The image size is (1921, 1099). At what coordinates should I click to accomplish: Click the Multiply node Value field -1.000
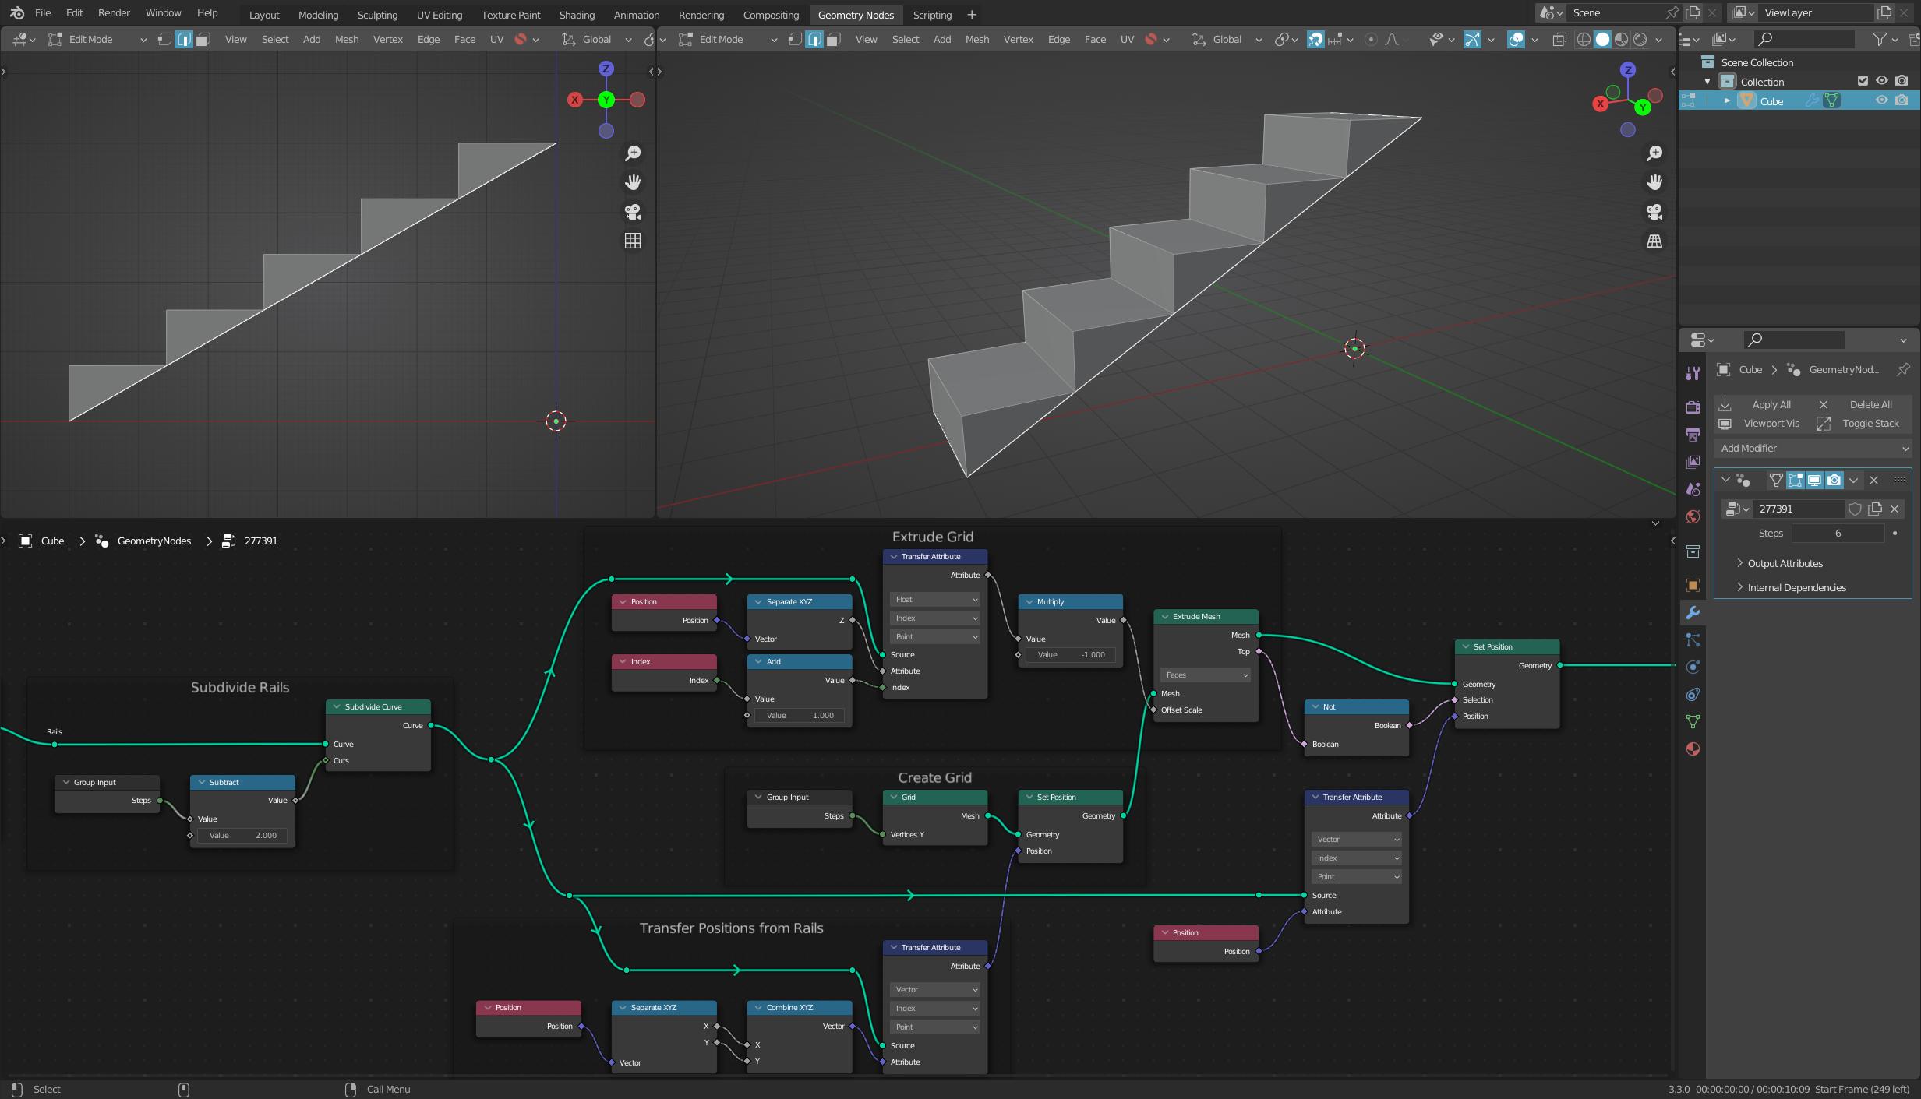click(1072, 655)
